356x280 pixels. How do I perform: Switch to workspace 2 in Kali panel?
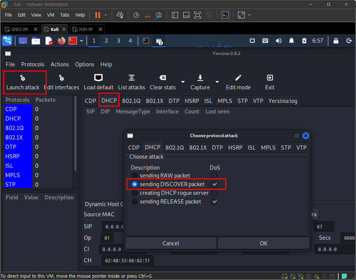coord(106,41)
